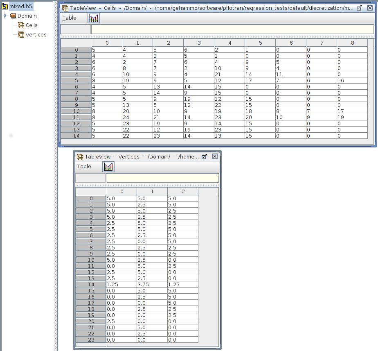
Task: Select column header 8 in Cells table
Action: [352, 43]
